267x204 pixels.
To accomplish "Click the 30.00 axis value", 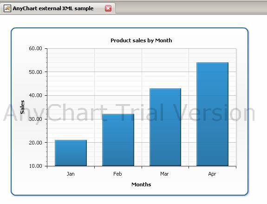I will click(x=35, y=119).
